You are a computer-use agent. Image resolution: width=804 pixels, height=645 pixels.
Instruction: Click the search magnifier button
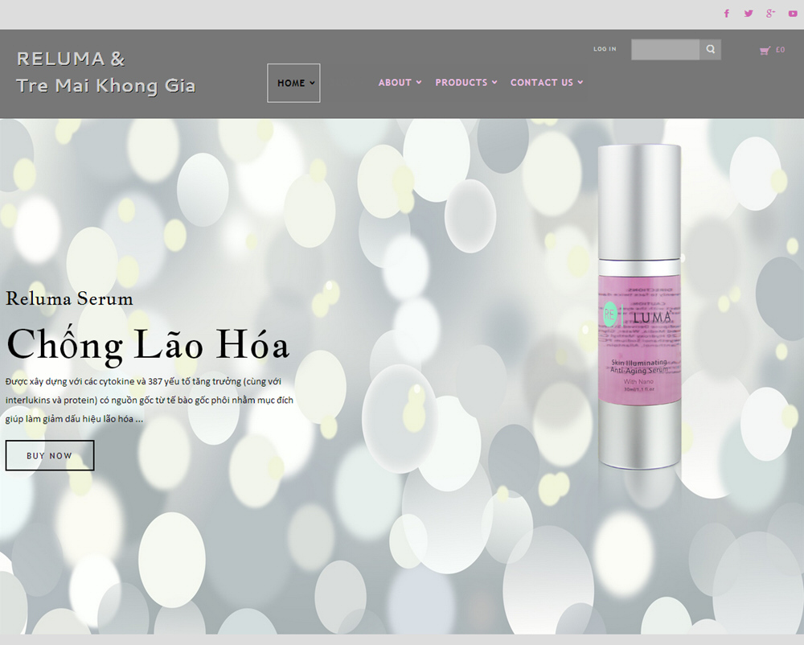tap(710, 49)
